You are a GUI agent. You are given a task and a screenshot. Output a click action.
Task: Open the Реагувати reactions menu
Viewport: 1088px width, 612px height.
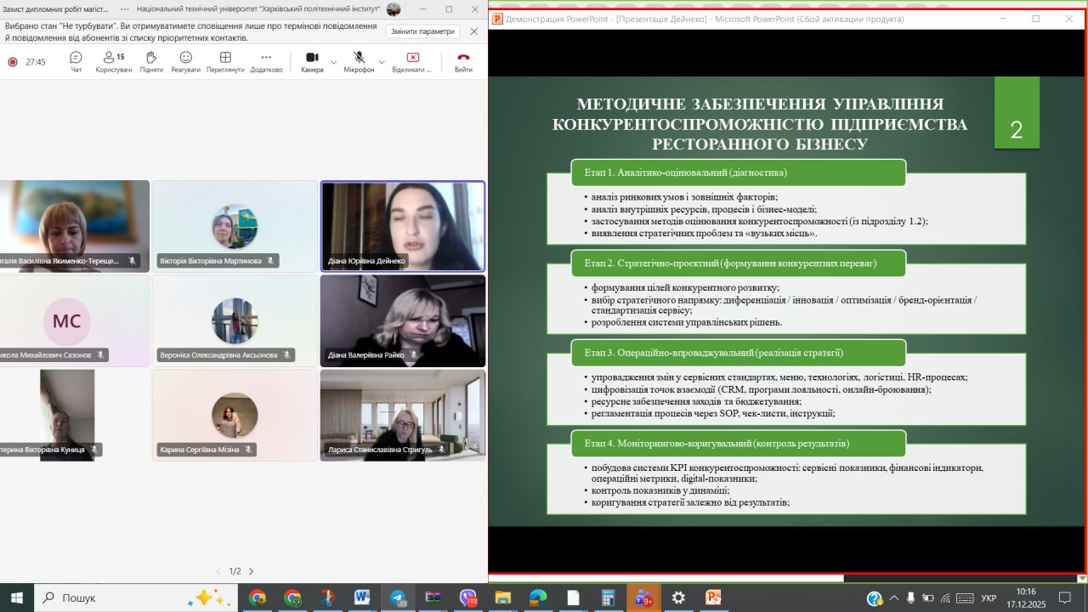[x=185, y=61]
